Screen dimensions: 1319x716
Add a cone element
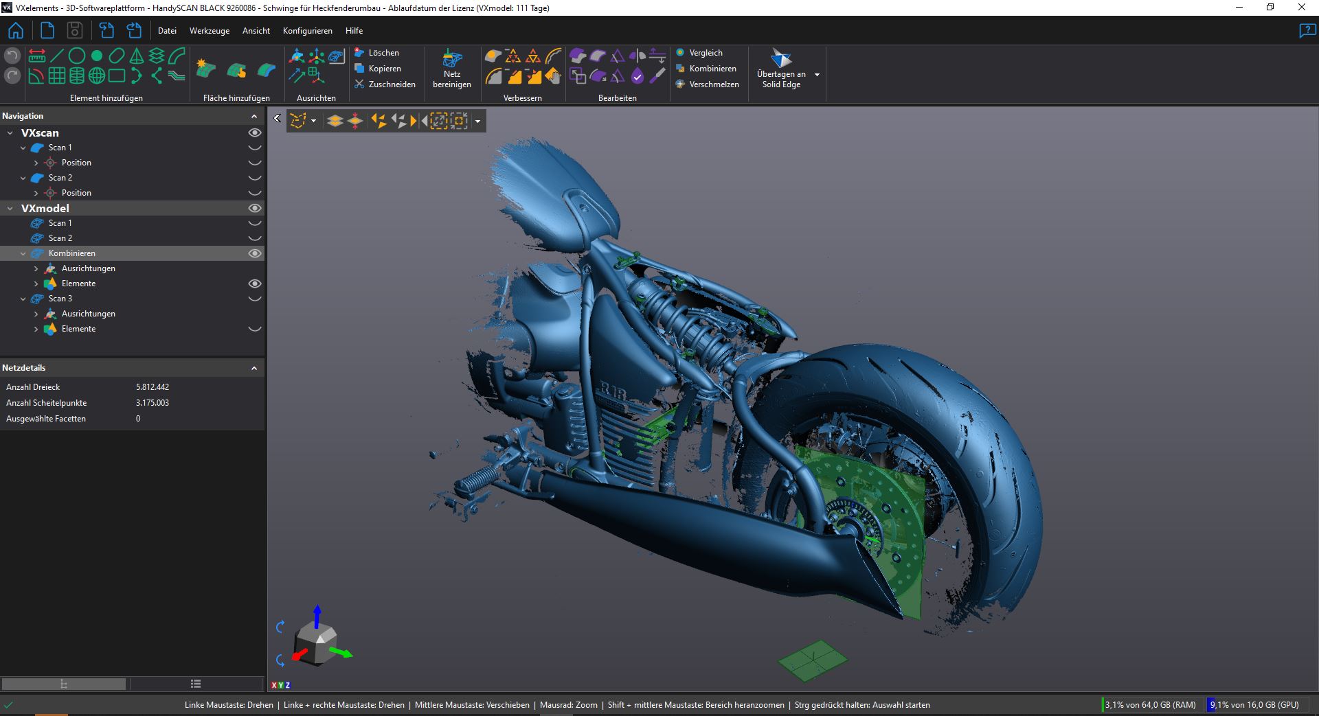coord(137,56)
